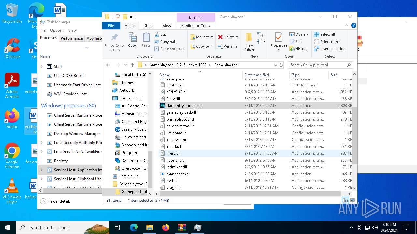The height and width of the screenshot is (234, 417).
Task: Expand Service Host: Clipboard User row
Action: pos(41,179)
